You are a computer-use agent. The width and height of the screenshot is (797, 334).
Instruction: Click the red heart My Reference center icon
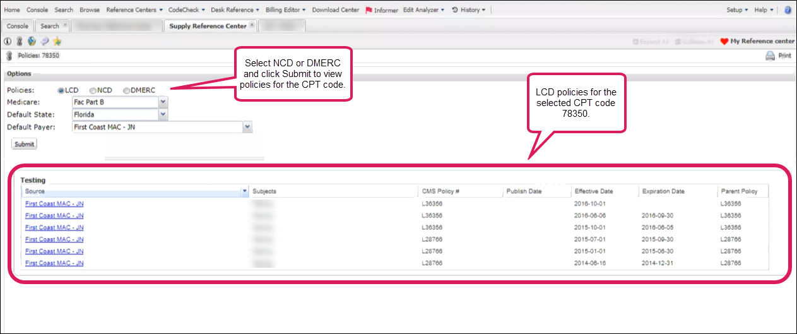click(724, 42)
